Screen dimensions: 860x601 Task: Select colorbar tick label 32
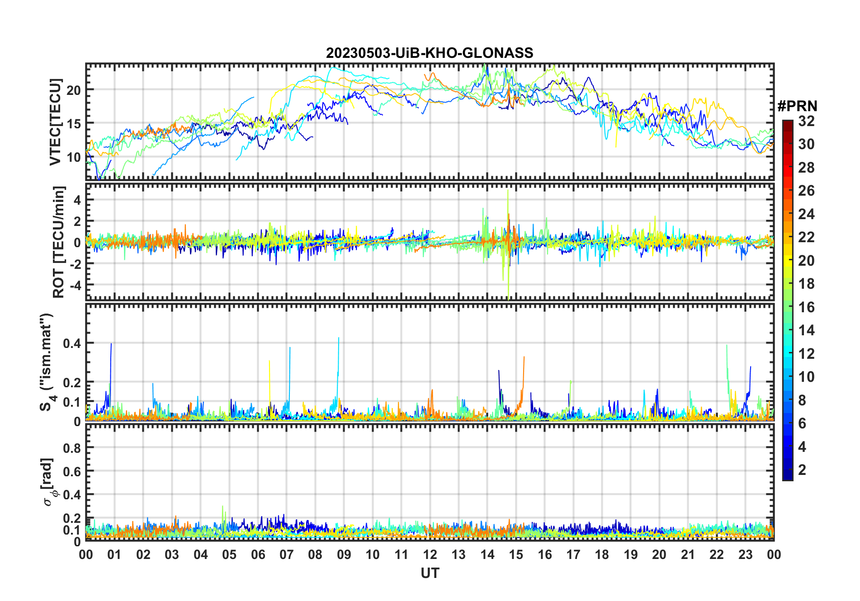click(x=806, y=121)
